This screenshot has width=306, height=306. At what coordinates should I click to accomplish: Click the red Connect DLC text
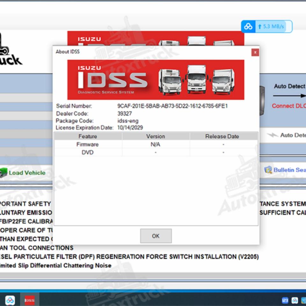(x=289, y=106)
